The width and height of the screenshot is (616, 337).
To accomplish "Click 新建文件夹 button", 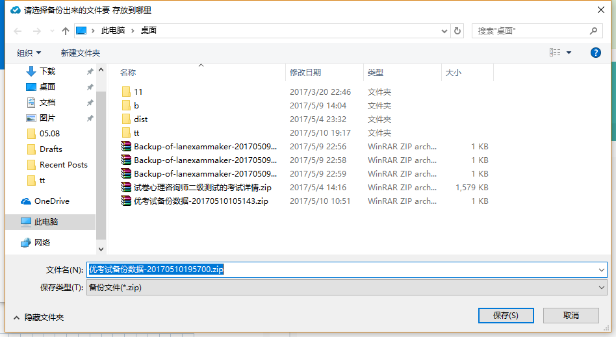I will coord(81,53).
